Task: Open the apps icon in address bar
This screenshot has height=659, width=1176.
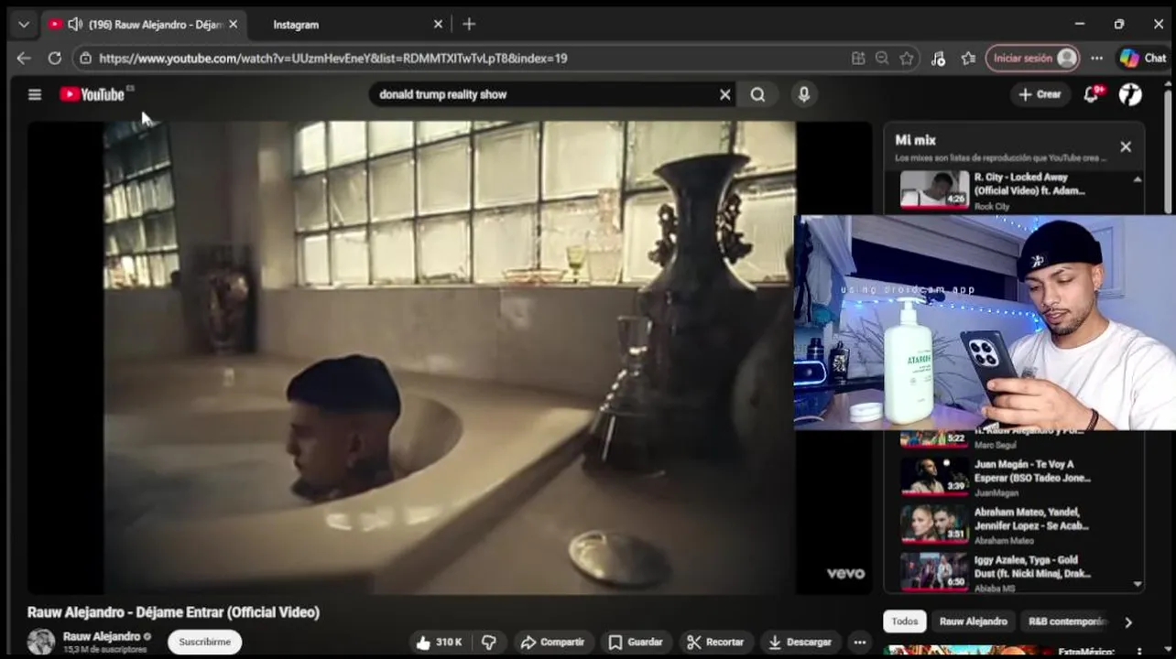Action: pos(858,58)
